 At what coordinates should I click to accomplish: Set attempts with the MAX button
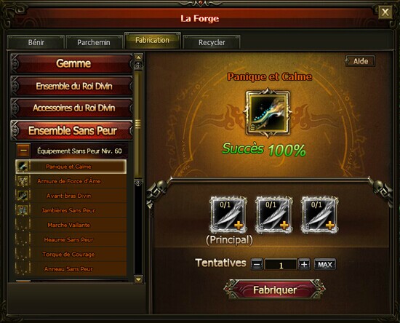[x=325, y=264]
